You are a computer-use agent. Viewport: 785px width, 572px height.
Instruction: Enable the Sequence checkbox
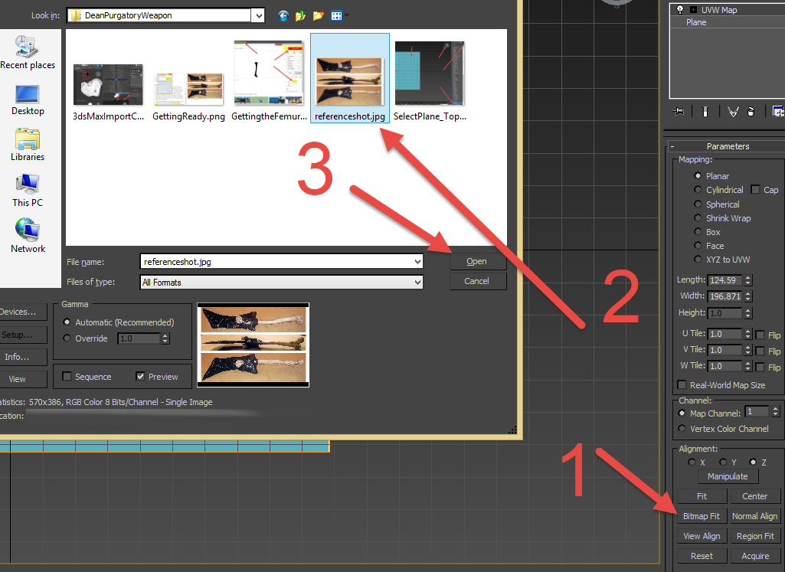point(67,376)
